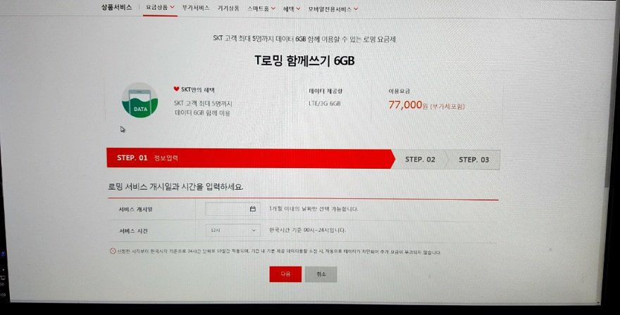
Task: Click the 서비스 개시일 date input field
Action: tap(232, 209)
